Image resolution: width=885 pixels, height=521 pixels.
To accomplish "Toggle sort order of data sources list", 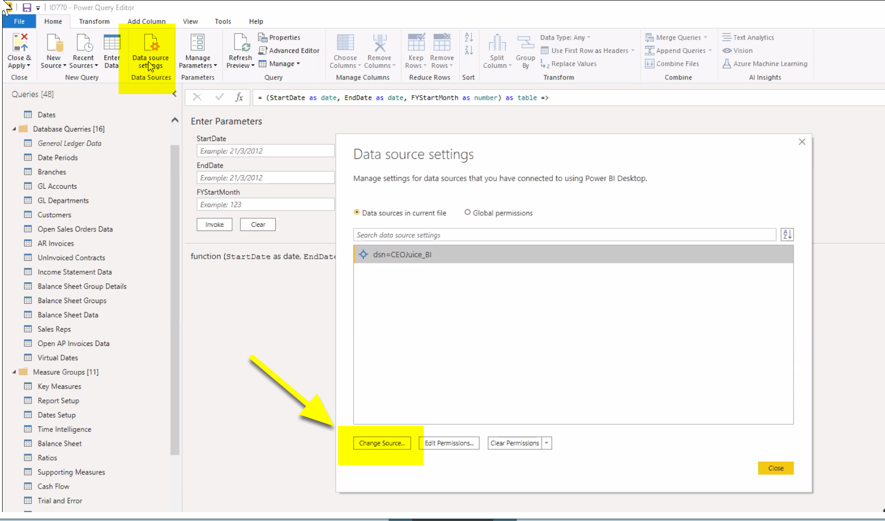I will (x=787, y=235).
